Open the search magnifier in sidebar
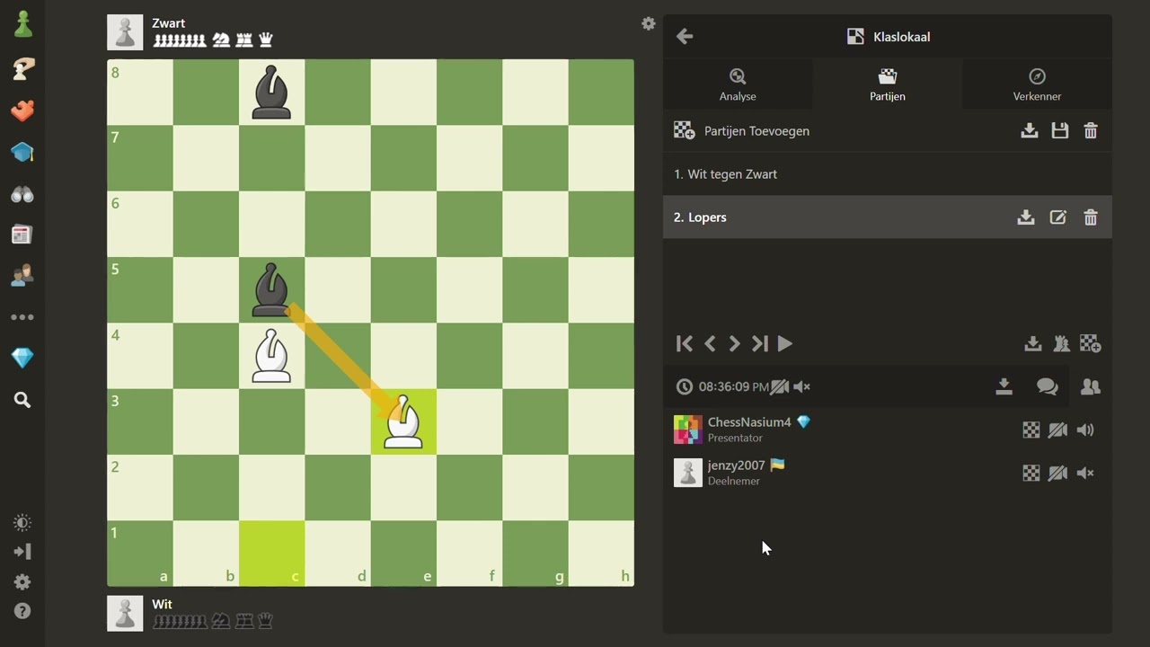 point(22,400)
